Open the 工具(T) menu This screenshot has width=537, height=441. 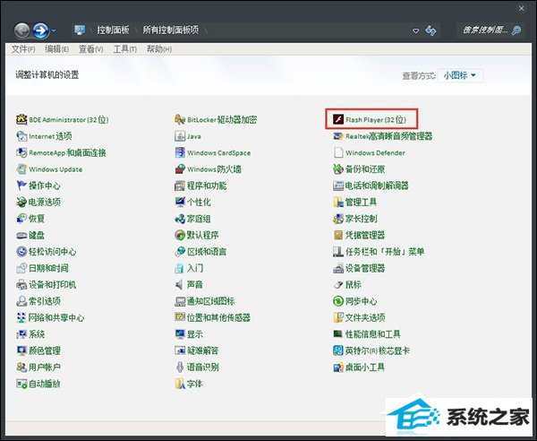[124, 49]
